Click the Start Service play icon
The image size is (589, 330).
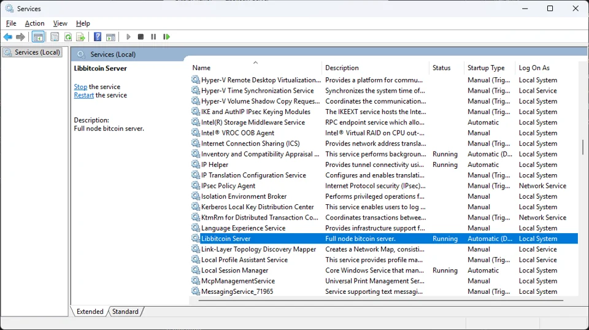coord(128,37)
